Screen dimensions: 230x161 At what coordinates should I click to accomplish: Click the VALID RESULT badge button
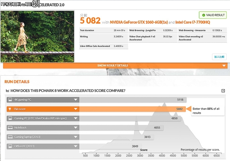213,15
